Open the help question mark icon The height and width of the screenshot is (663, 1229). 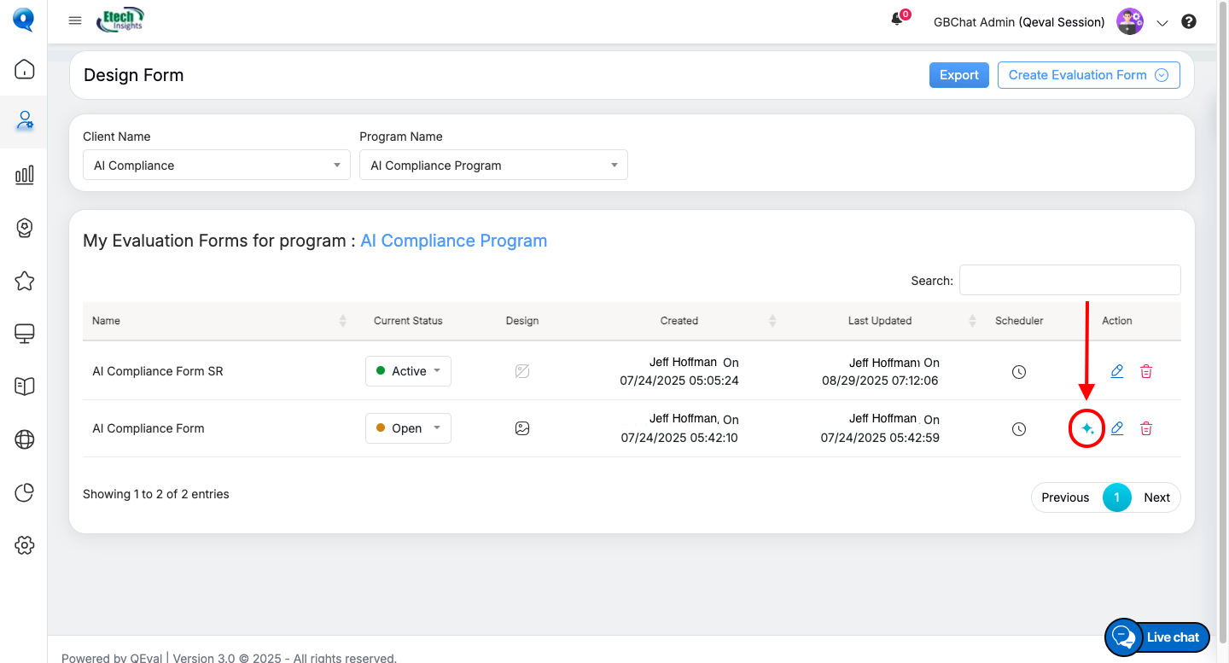1189,22
